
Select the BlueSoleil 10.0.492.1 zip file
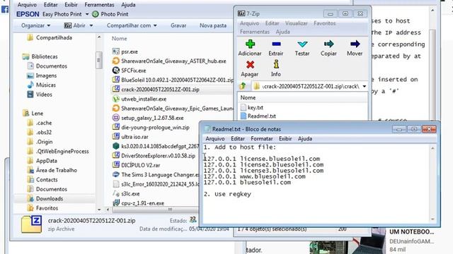pos(173,80)
